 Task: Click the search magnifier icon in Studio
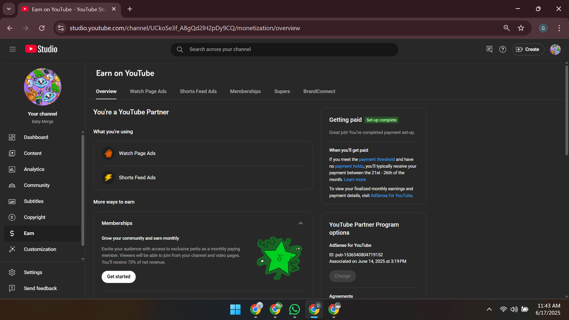click(x=180, y=49)
